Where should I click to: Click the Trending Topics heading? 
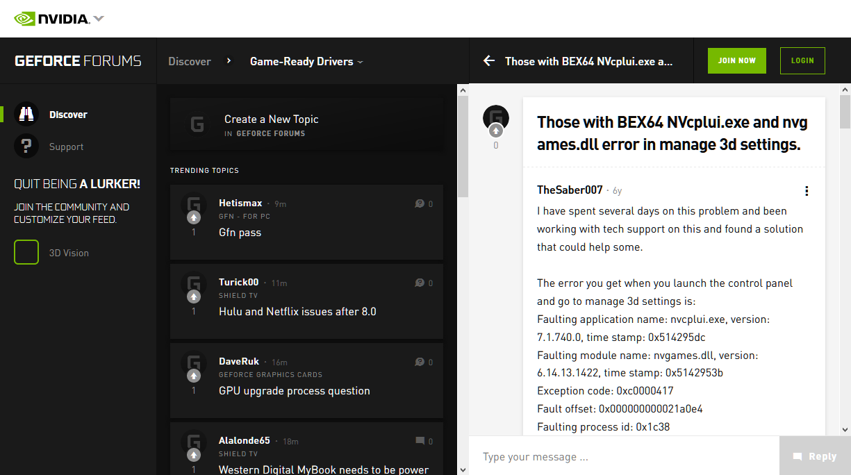click(x=204, y=170)
